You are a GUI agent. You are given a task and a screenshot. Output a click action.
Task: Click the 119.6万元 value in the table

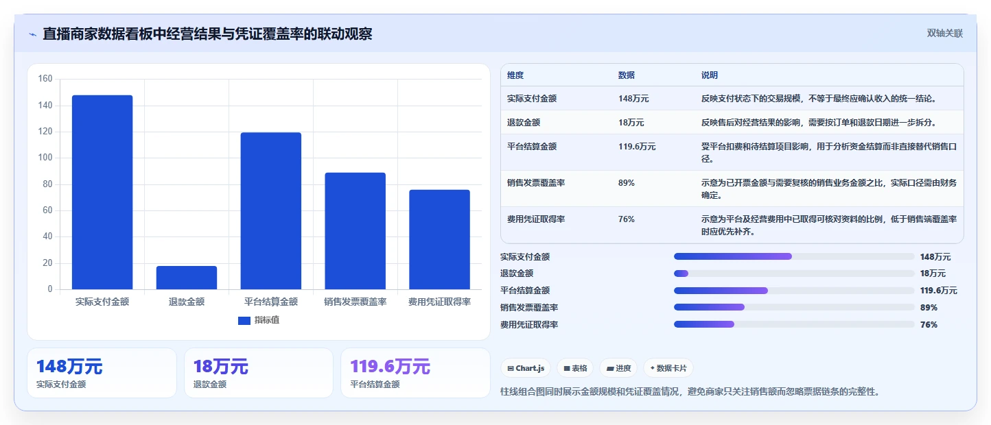(x=637, y=147)
